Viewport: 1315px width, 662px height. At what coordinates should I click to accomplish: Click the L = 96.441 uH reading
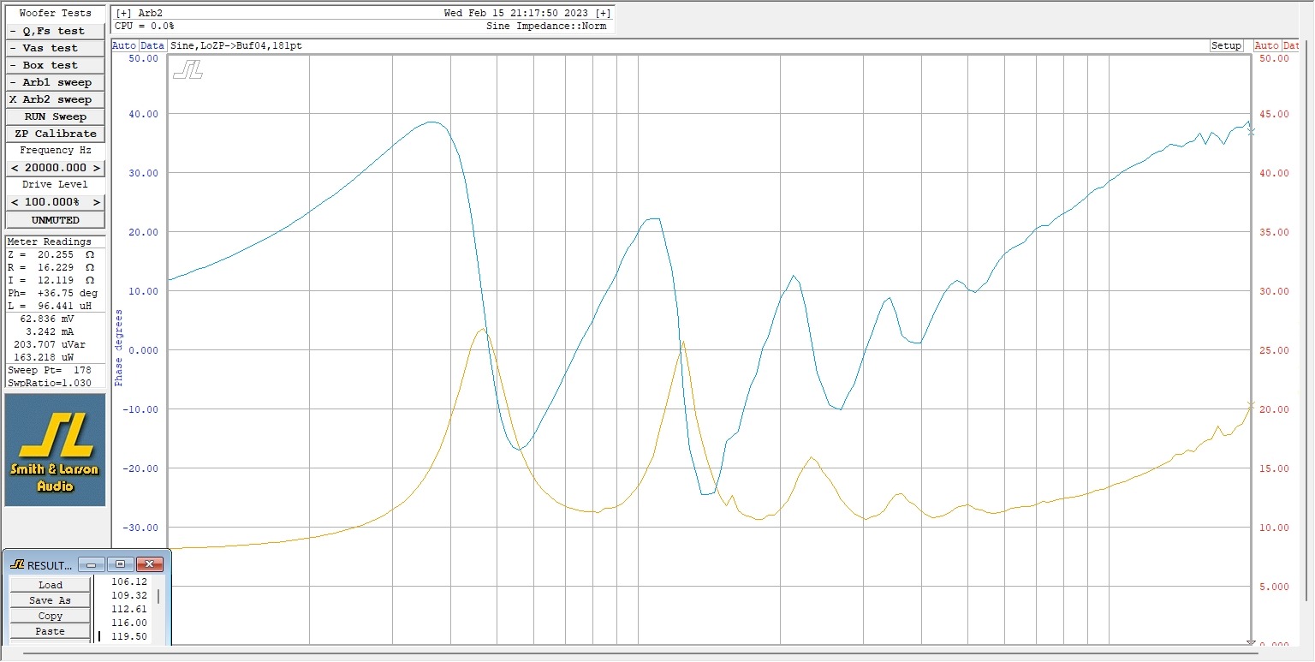pyautogui.click(x=53, y=306)
